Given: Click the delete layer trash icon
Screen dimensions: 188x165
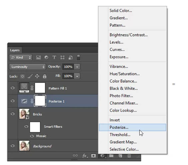Looking at the screenshot, I should coord(129,156).
